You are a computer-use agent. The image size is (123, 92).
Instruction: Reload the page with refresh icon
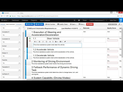[7, 16]
